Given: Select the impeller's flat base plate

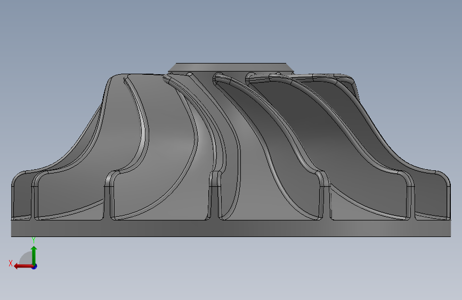Looking at the screenshot, I should click(x=231, y=228).
